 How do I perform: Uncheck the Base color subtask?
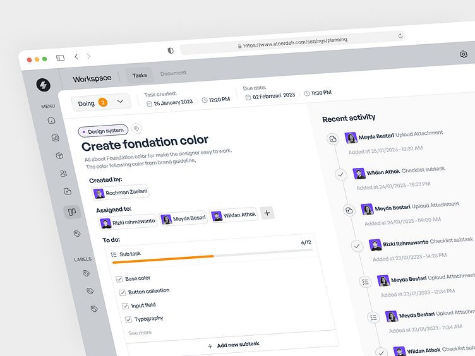(x=119, y=278)
